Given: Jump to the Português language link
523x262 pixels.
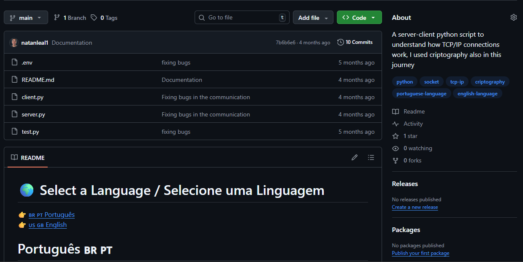Looking at the screenshot, I should 60,215.
